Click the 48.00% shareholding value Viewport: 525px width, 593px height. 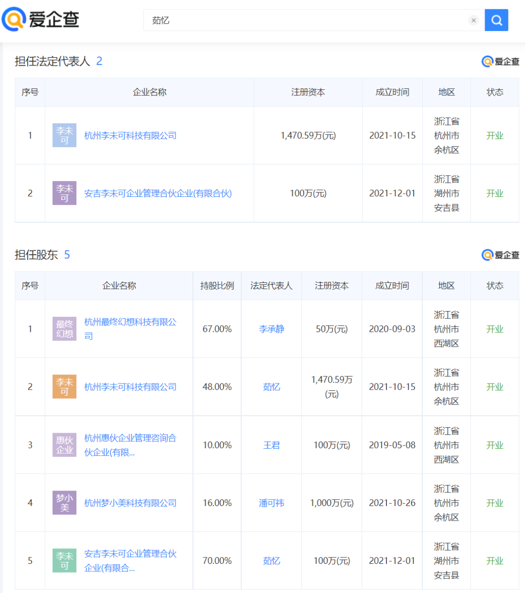point(217,387)
